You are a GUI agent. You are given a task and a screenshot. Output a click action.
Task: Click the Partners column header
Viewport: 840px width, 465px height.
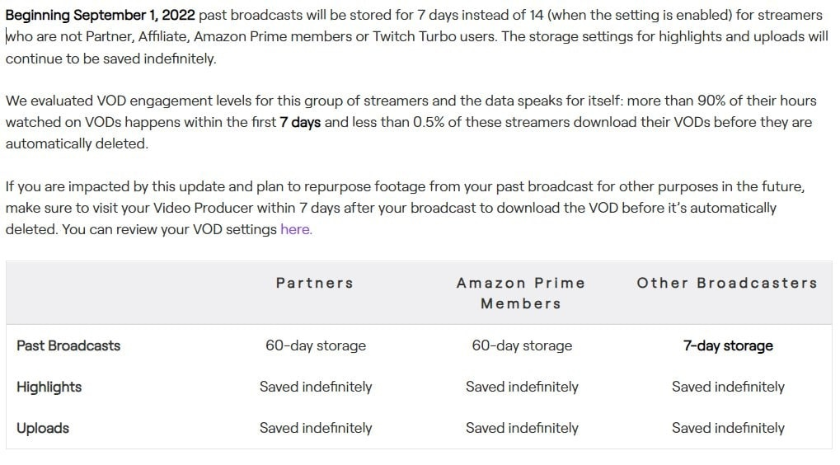pos(315,283)
